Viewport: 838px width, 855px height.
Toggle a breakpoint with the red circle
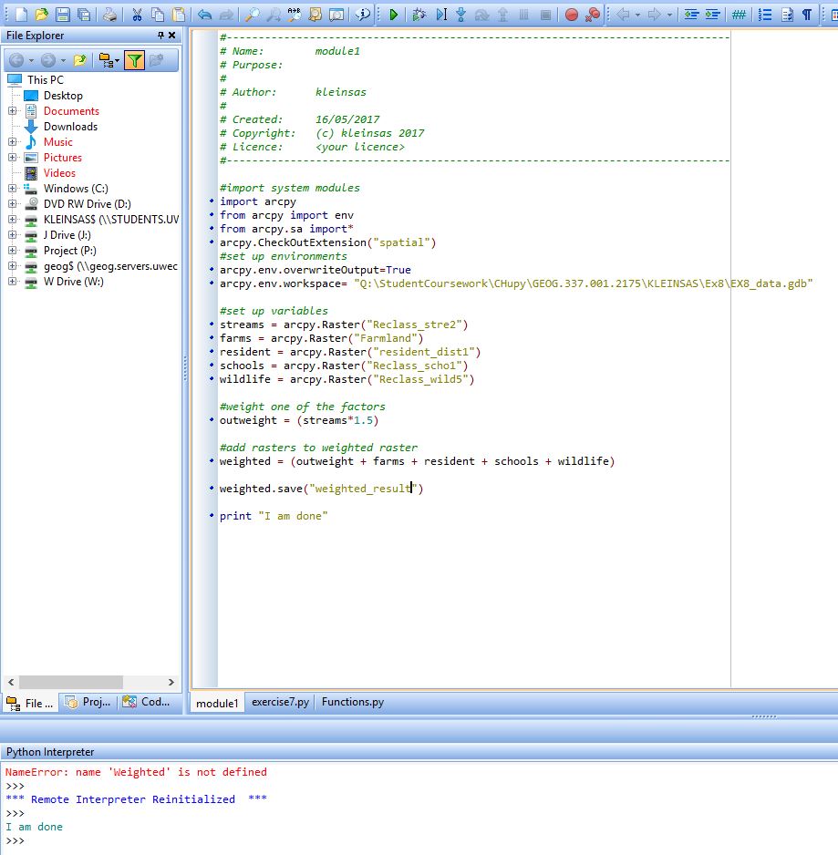[571, 15]
